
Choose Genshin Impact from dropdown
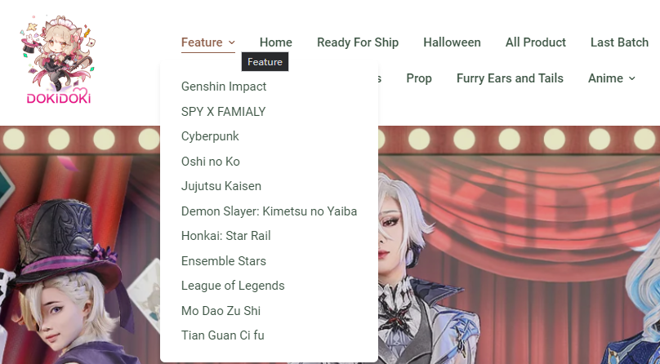[x=224, y=87]
